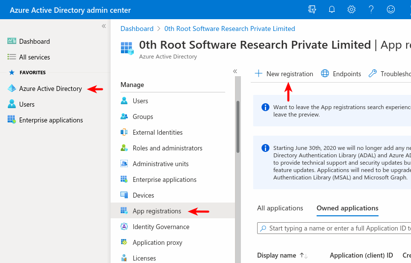Open portal settings gear icon
Viewport: 411px width, 263px height.
point(352,9)
